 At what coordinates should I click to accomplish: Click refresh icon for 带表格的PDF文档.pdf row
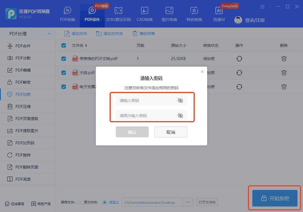tap(239, 58)
